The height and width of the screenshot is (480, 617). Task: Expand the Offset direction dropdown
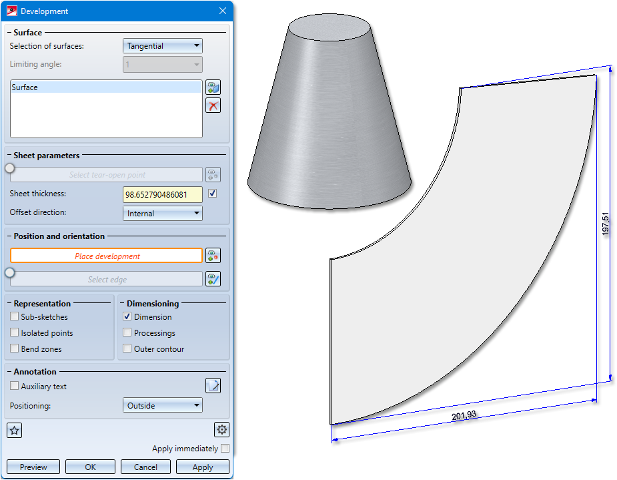[163, 213]
